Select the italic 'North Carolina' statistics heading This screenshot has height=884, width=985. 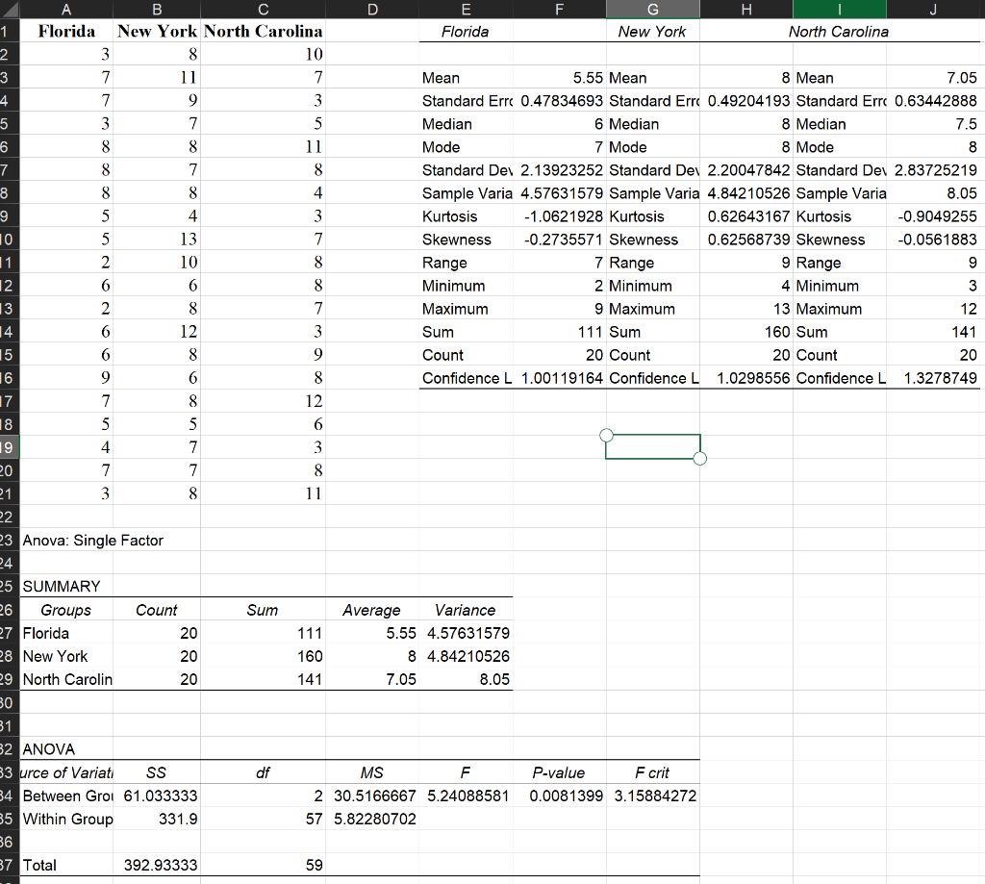tap(839, 32)
